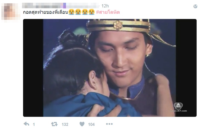Click the retweet count 132
The height and width of the screenshot is (130, 201).
[x=65, y=124]
